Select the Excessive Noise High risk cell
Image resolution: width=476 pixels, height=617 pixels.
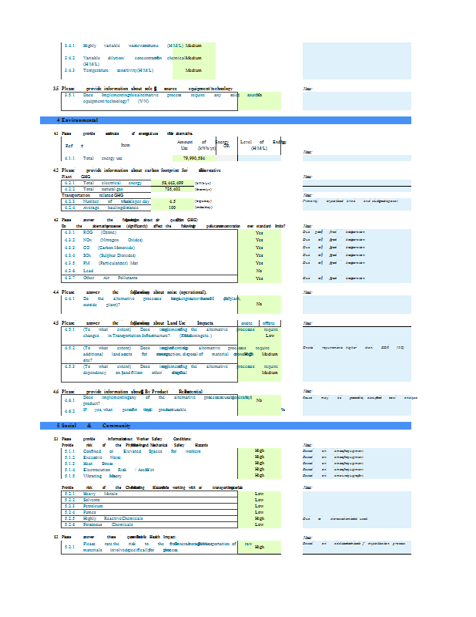click(x=259, y=457)
